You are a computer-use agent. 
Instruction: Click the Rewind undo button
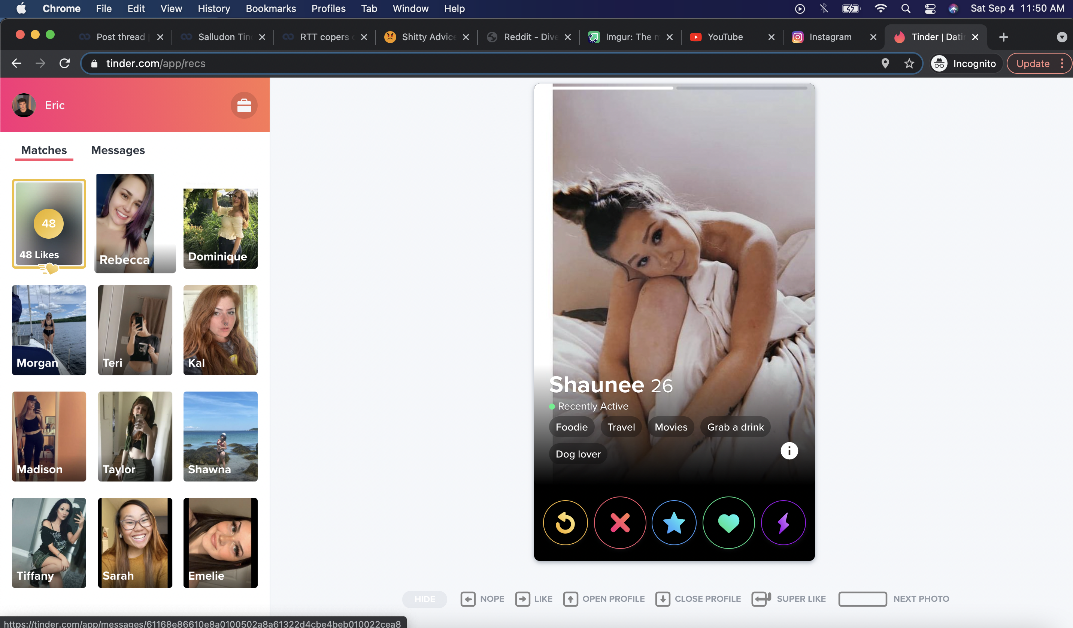(565, 523)
